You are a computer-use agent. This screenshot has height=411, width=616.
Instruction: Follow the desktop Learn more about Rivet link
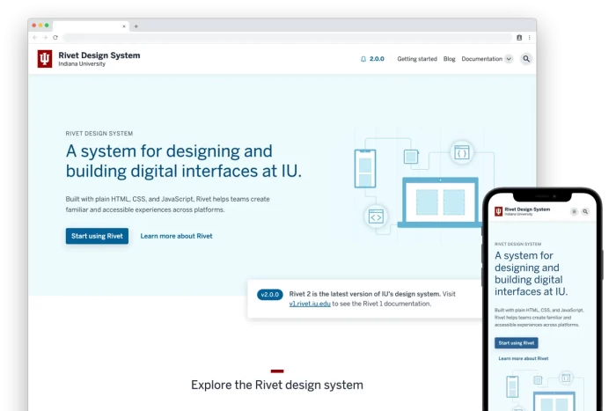pyautogui.click(x=176, y=236)
